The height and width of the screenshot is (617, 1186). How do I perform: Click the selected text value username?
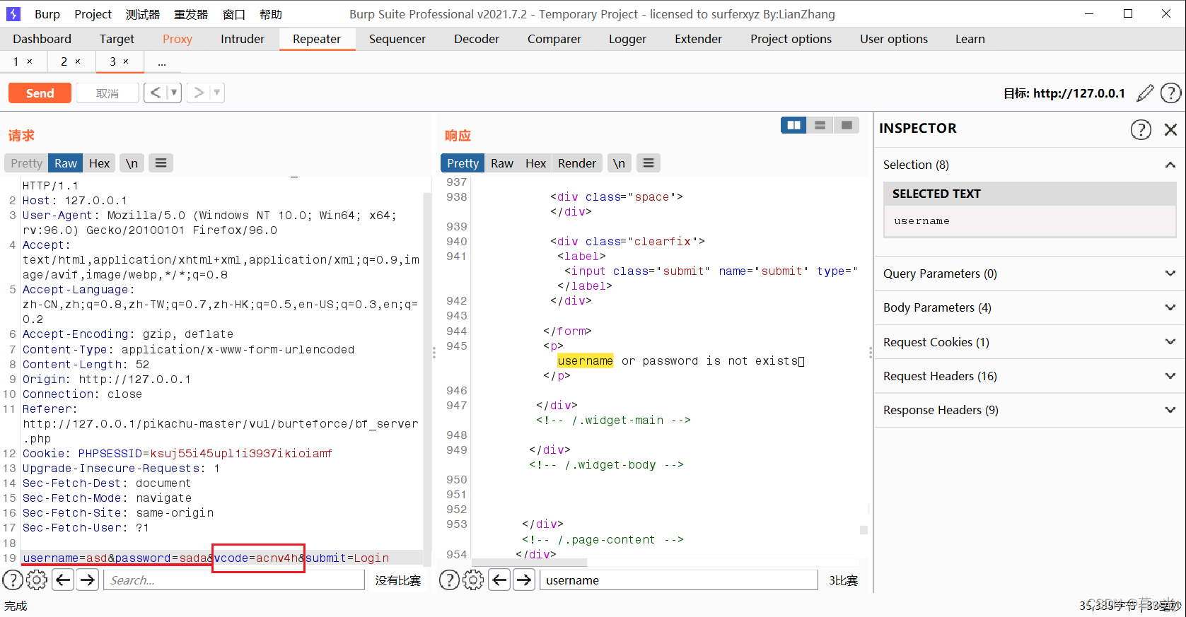(922, 221)
